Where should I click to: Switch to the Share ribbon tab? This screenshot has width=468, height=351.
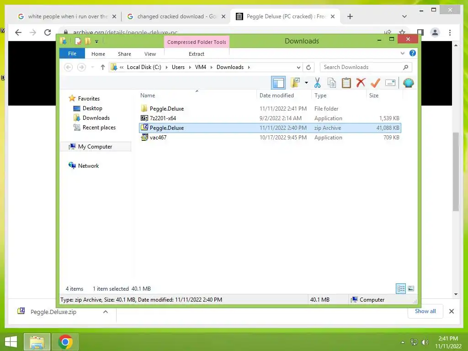pyautogui.click(x=124, y=54)
